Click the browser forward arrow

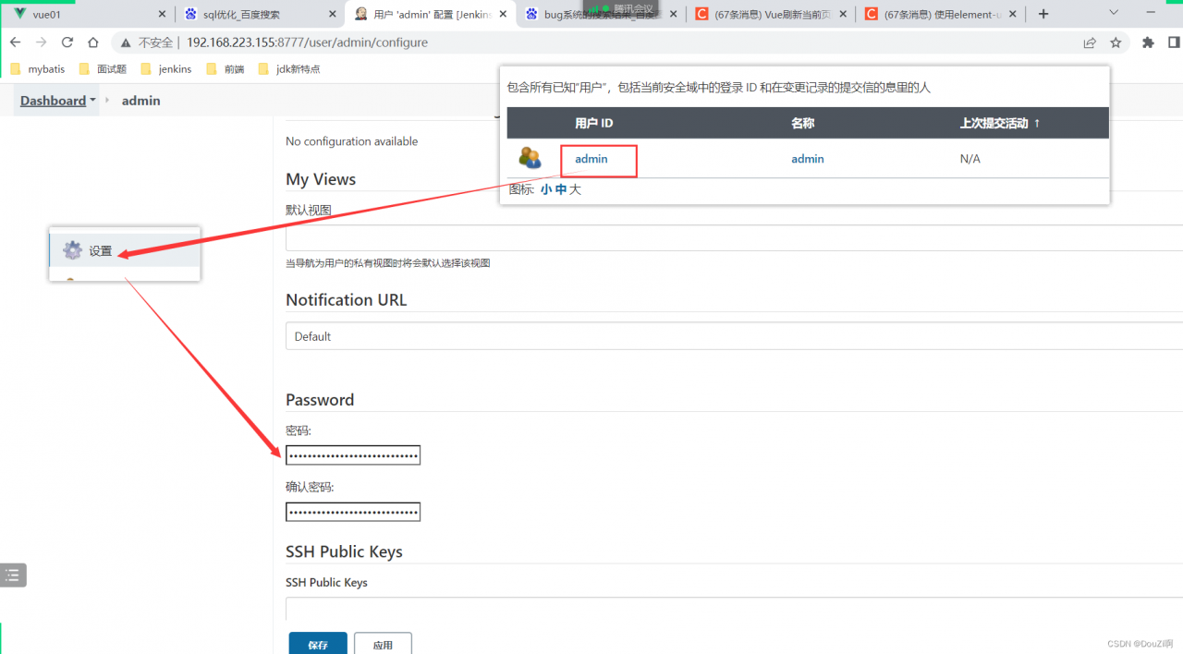click(41, 42)
